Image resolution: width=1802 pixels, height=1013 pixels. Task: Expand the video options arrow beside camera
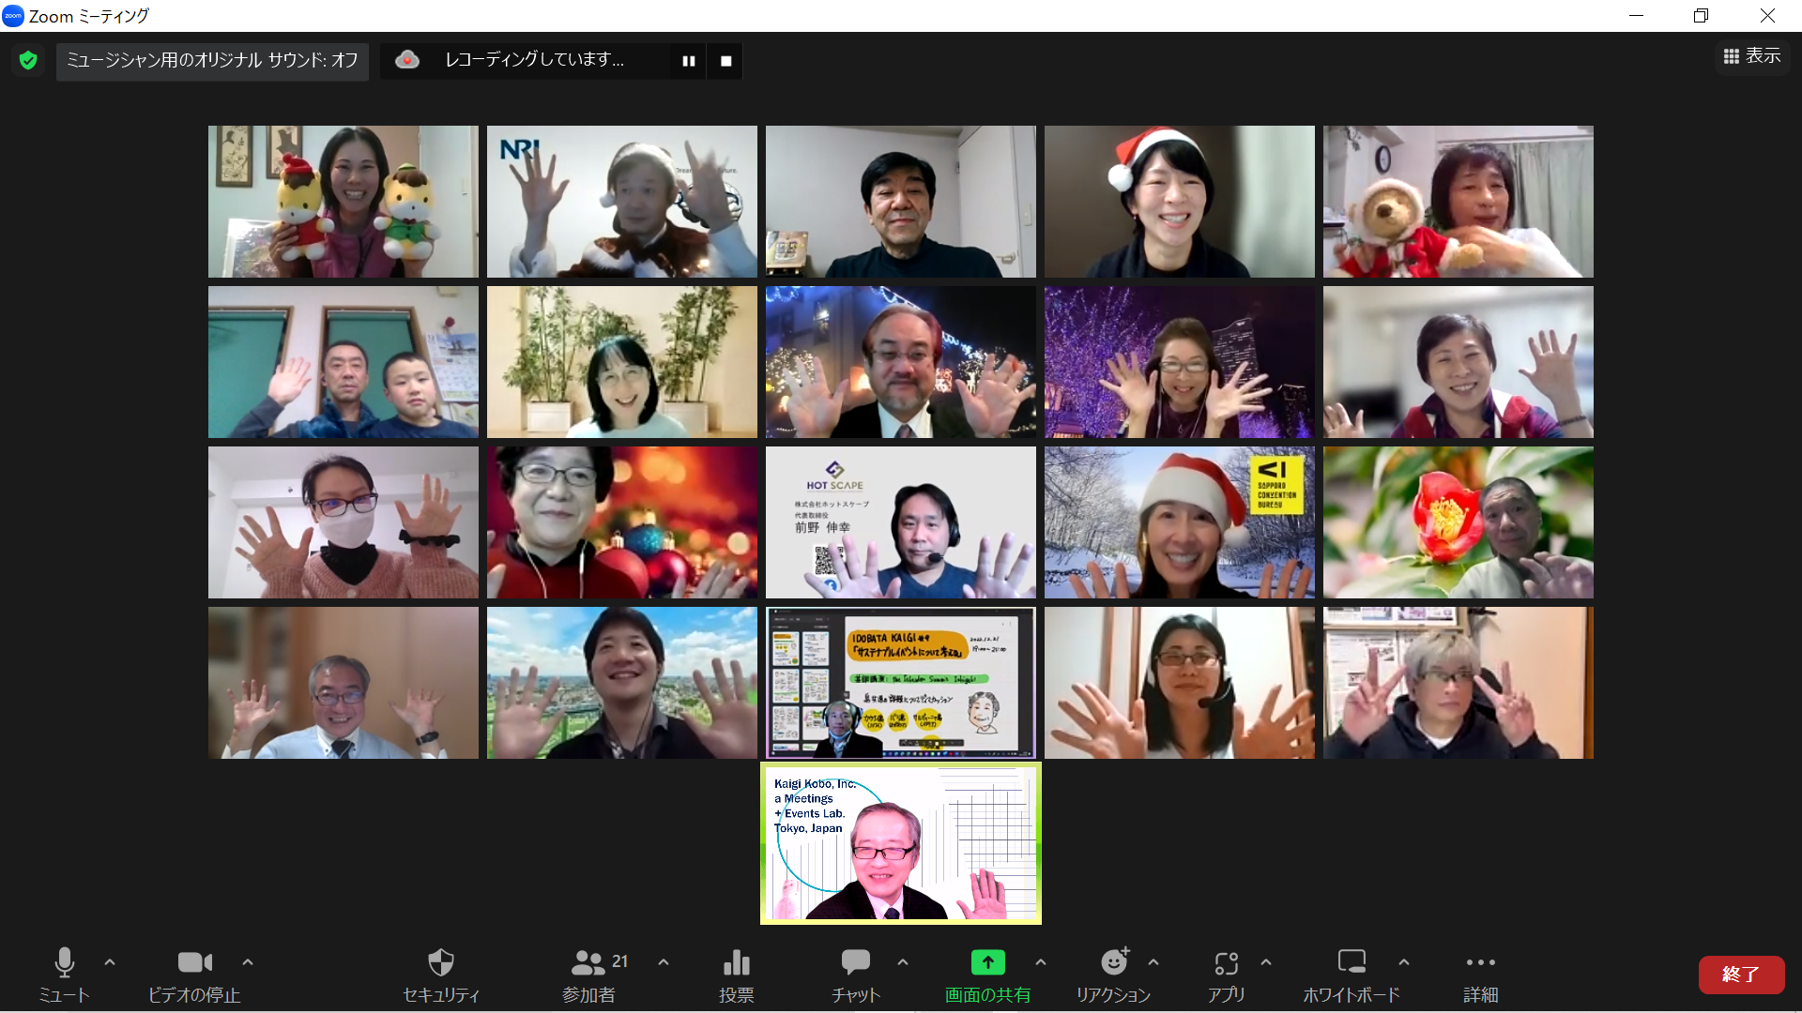(248, 962)
